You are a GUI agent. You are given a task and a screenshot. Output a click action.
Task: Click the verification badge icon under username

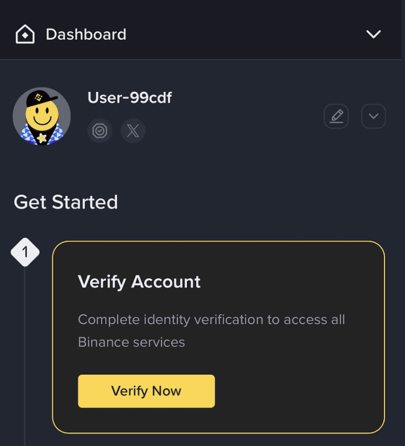[x=100, y=131]
